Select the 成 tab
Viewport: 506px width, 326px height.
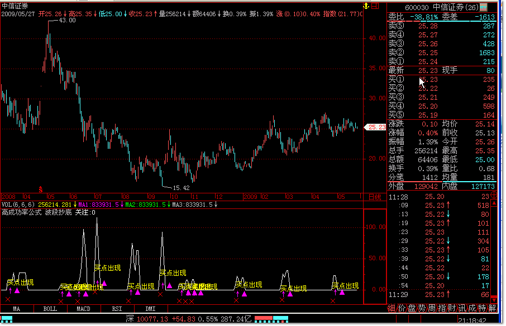tap(472, 308)
